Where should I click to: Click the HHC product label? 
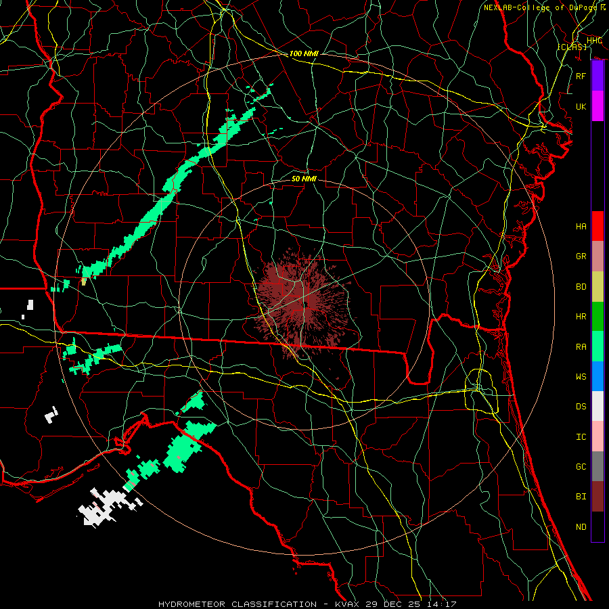coord(594,41)
